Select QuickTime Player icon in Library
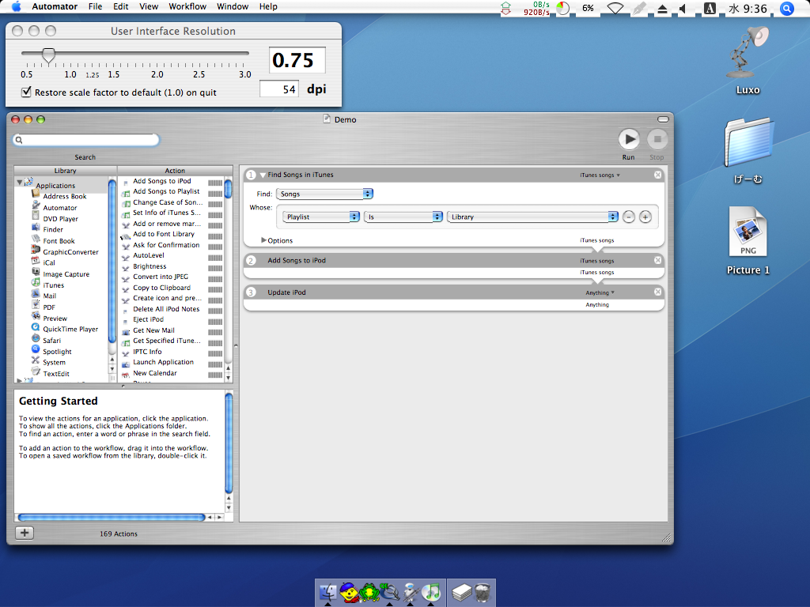The image size is (810, 607). coord(36,328)
